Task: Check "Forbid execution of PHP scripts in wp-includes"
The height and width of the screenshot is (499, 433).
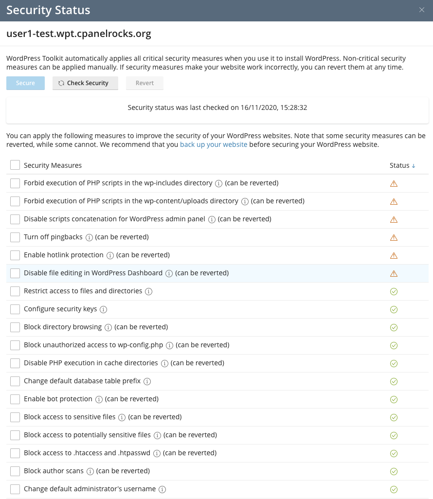Action: [15, 183]
